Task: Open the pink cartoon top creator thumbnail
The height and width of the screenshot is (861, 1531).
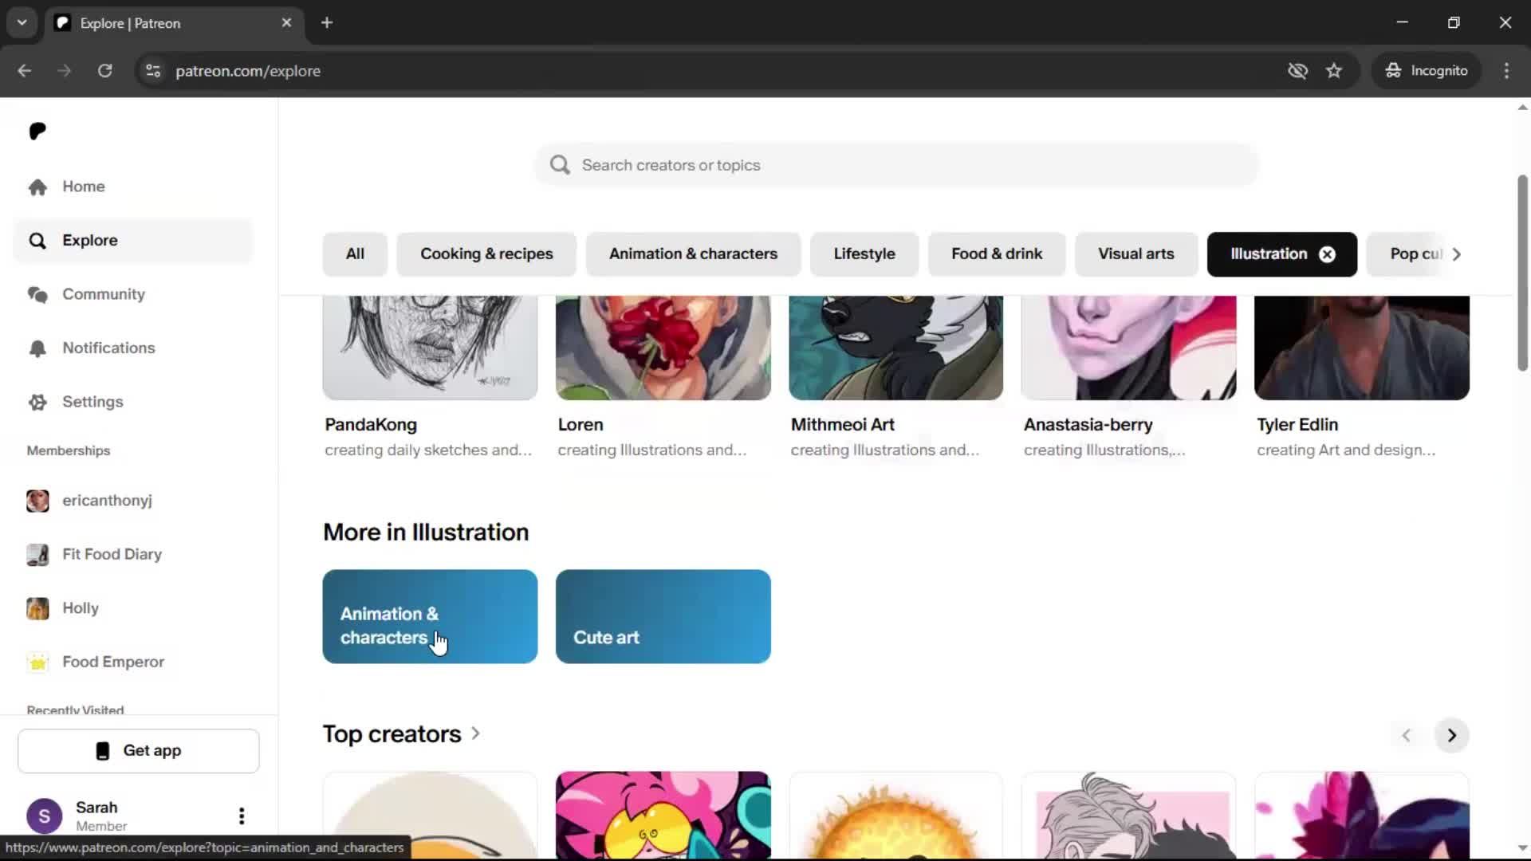Action: 663,815
